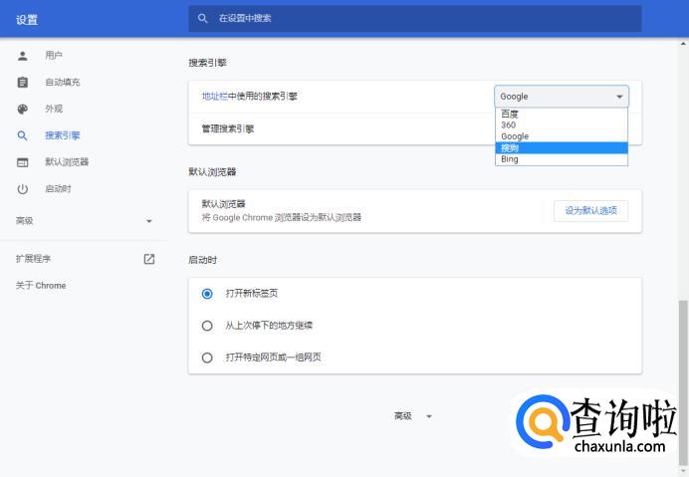Open the 默认浏览器 sidebar item
The image size is (689, 477).
67,162
